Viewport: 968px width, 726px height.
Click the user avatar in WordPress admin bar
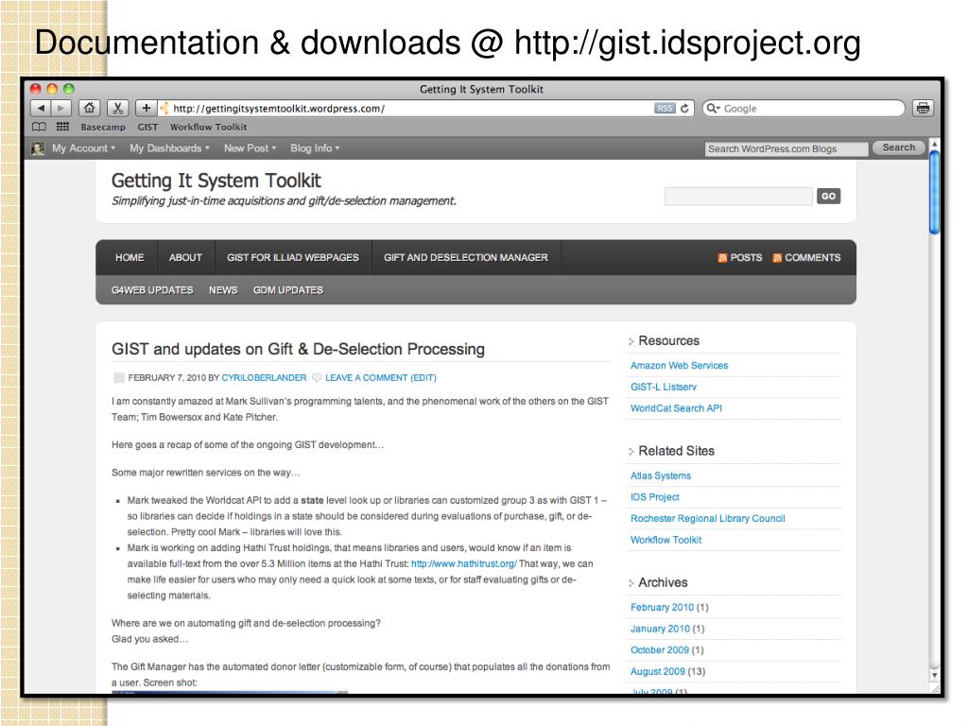[x=38, y=148]
